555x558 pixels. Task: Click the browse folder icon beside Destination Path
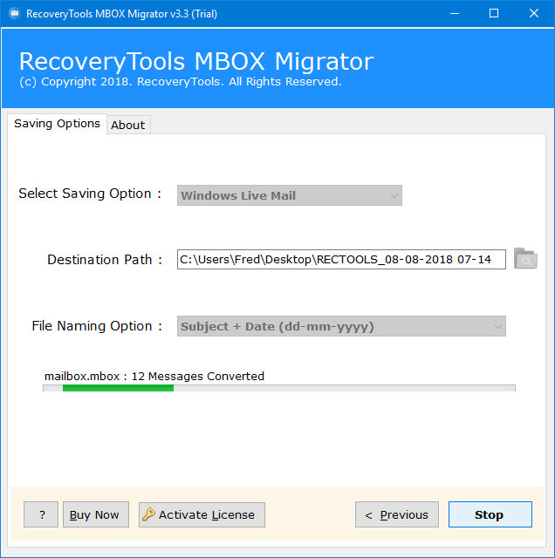point(525,259)
